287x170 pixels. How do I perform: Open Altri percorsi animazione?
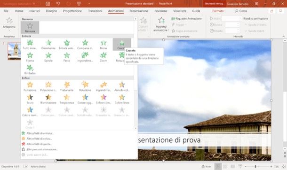point(40,149)
